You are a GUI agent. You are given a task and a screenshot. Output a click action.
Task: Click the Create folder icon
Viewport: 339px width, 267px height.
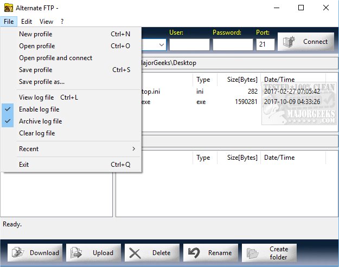(253, 253)
